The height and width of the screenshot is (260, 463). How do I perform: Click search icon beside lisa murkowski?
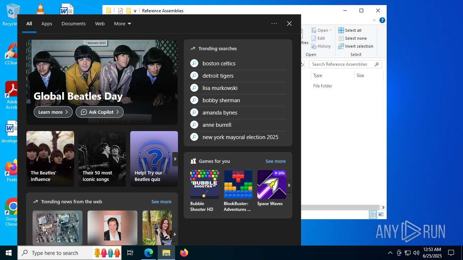194,88
